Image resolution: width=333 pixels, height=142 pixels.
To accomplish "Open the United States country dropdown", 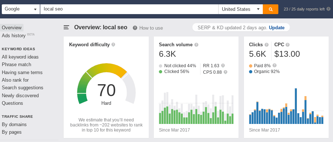I will 241,9.
